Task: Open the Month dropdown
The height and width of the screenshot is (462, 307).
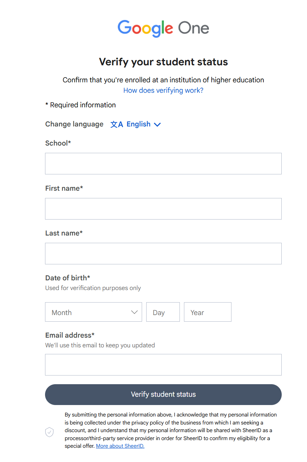Action: [94, 312]
